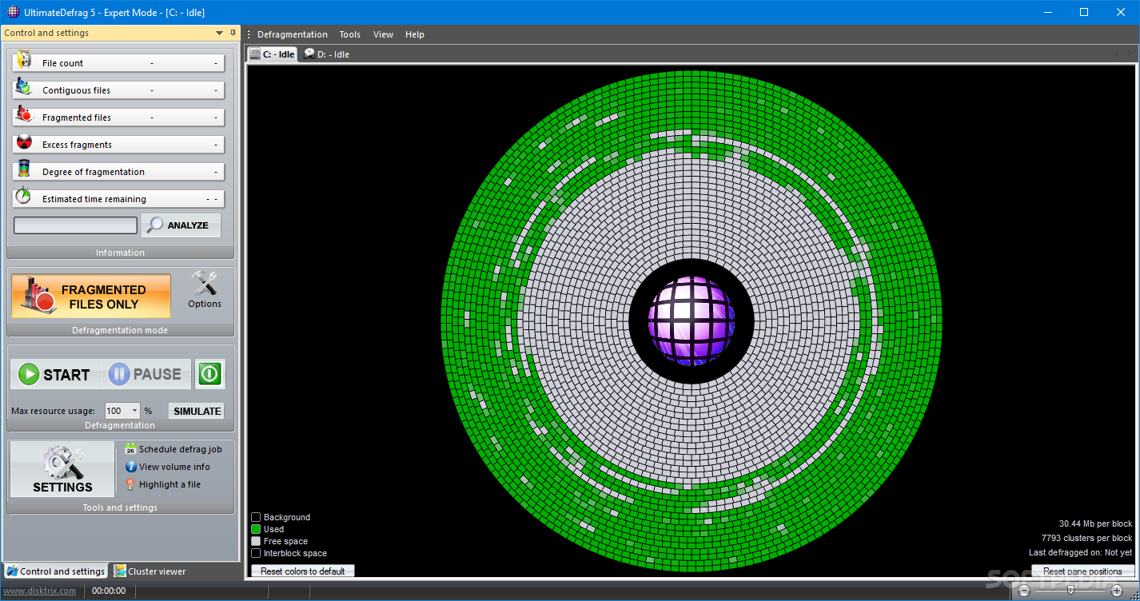Screen dimensions: 1140x601
Task: Switch to the Cluster viewer tab
Action: pyautogui.click(x=149, y=571)
